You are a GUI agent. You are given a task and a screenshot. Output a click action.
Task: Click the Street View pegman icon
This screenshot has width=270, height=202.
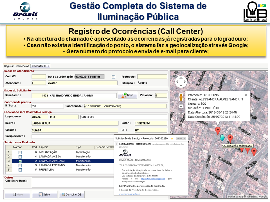[181, 97]
